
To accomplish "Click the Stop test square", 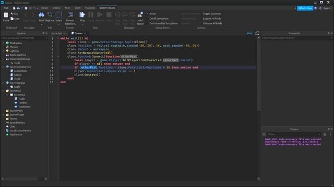I will [109, 15].
